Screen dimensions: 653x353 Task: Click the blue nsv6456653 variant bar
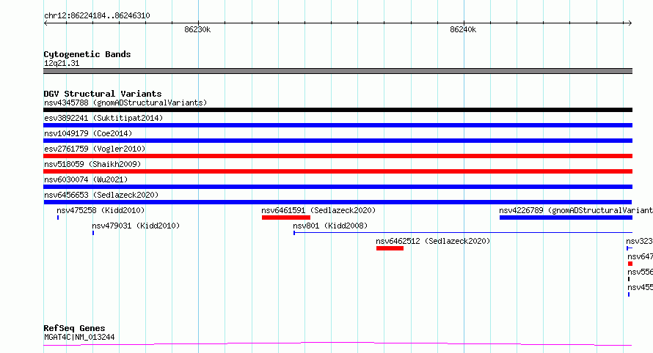(x=338, y=202)
